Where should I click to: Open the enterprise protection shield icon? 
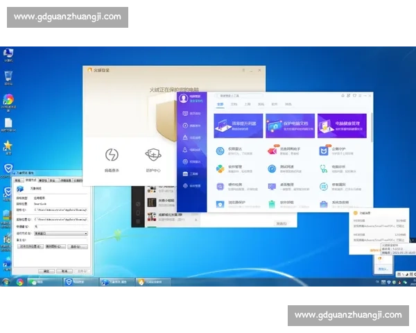[x=324, y=150]
